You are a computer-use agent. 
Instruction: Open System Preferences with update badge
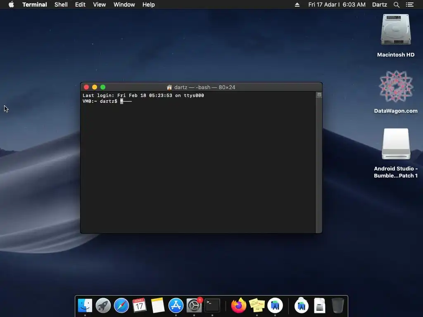(194, 305)
